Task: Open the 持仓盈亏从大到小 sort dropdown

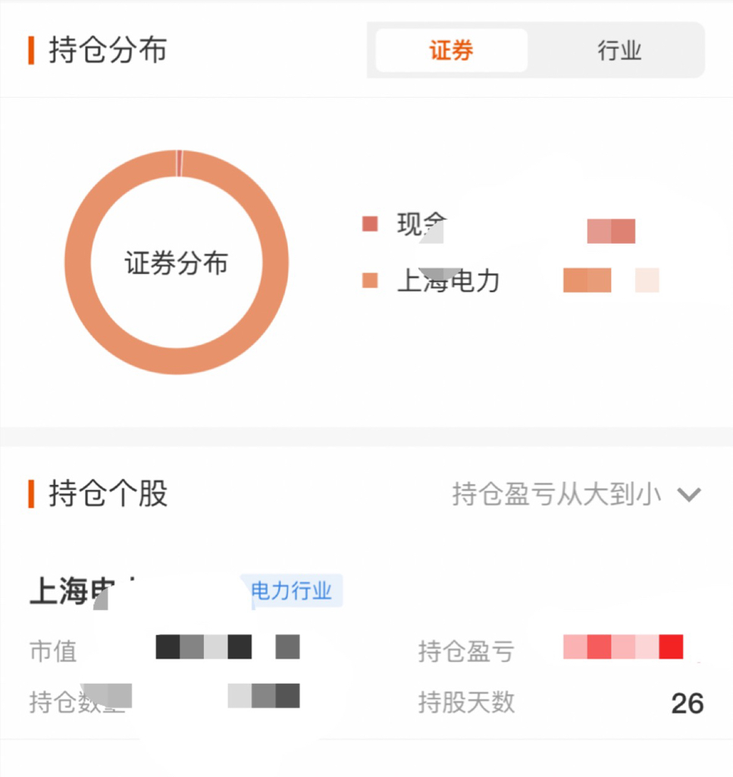Action: 557,495
